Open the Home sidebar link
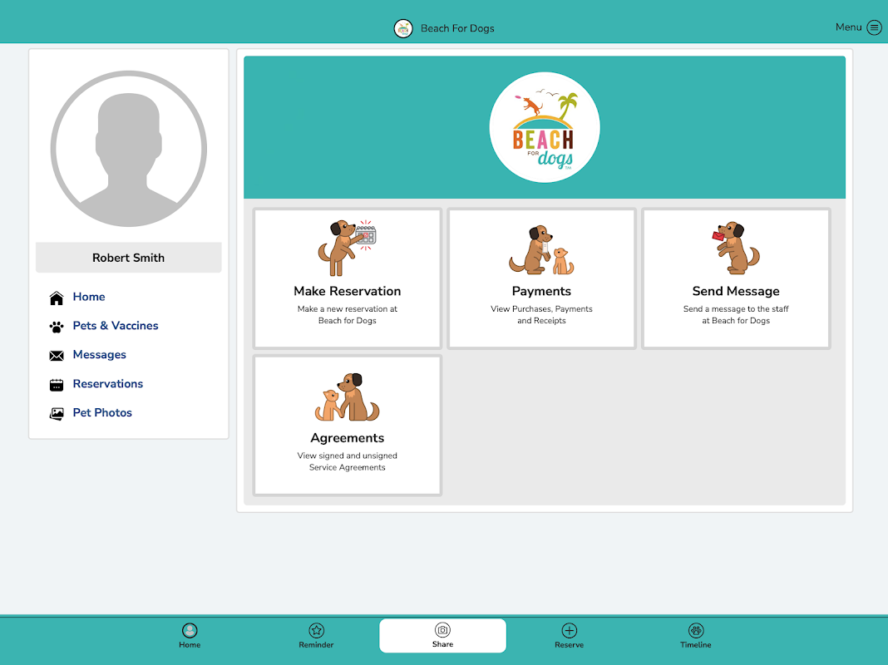 (89, 297)
